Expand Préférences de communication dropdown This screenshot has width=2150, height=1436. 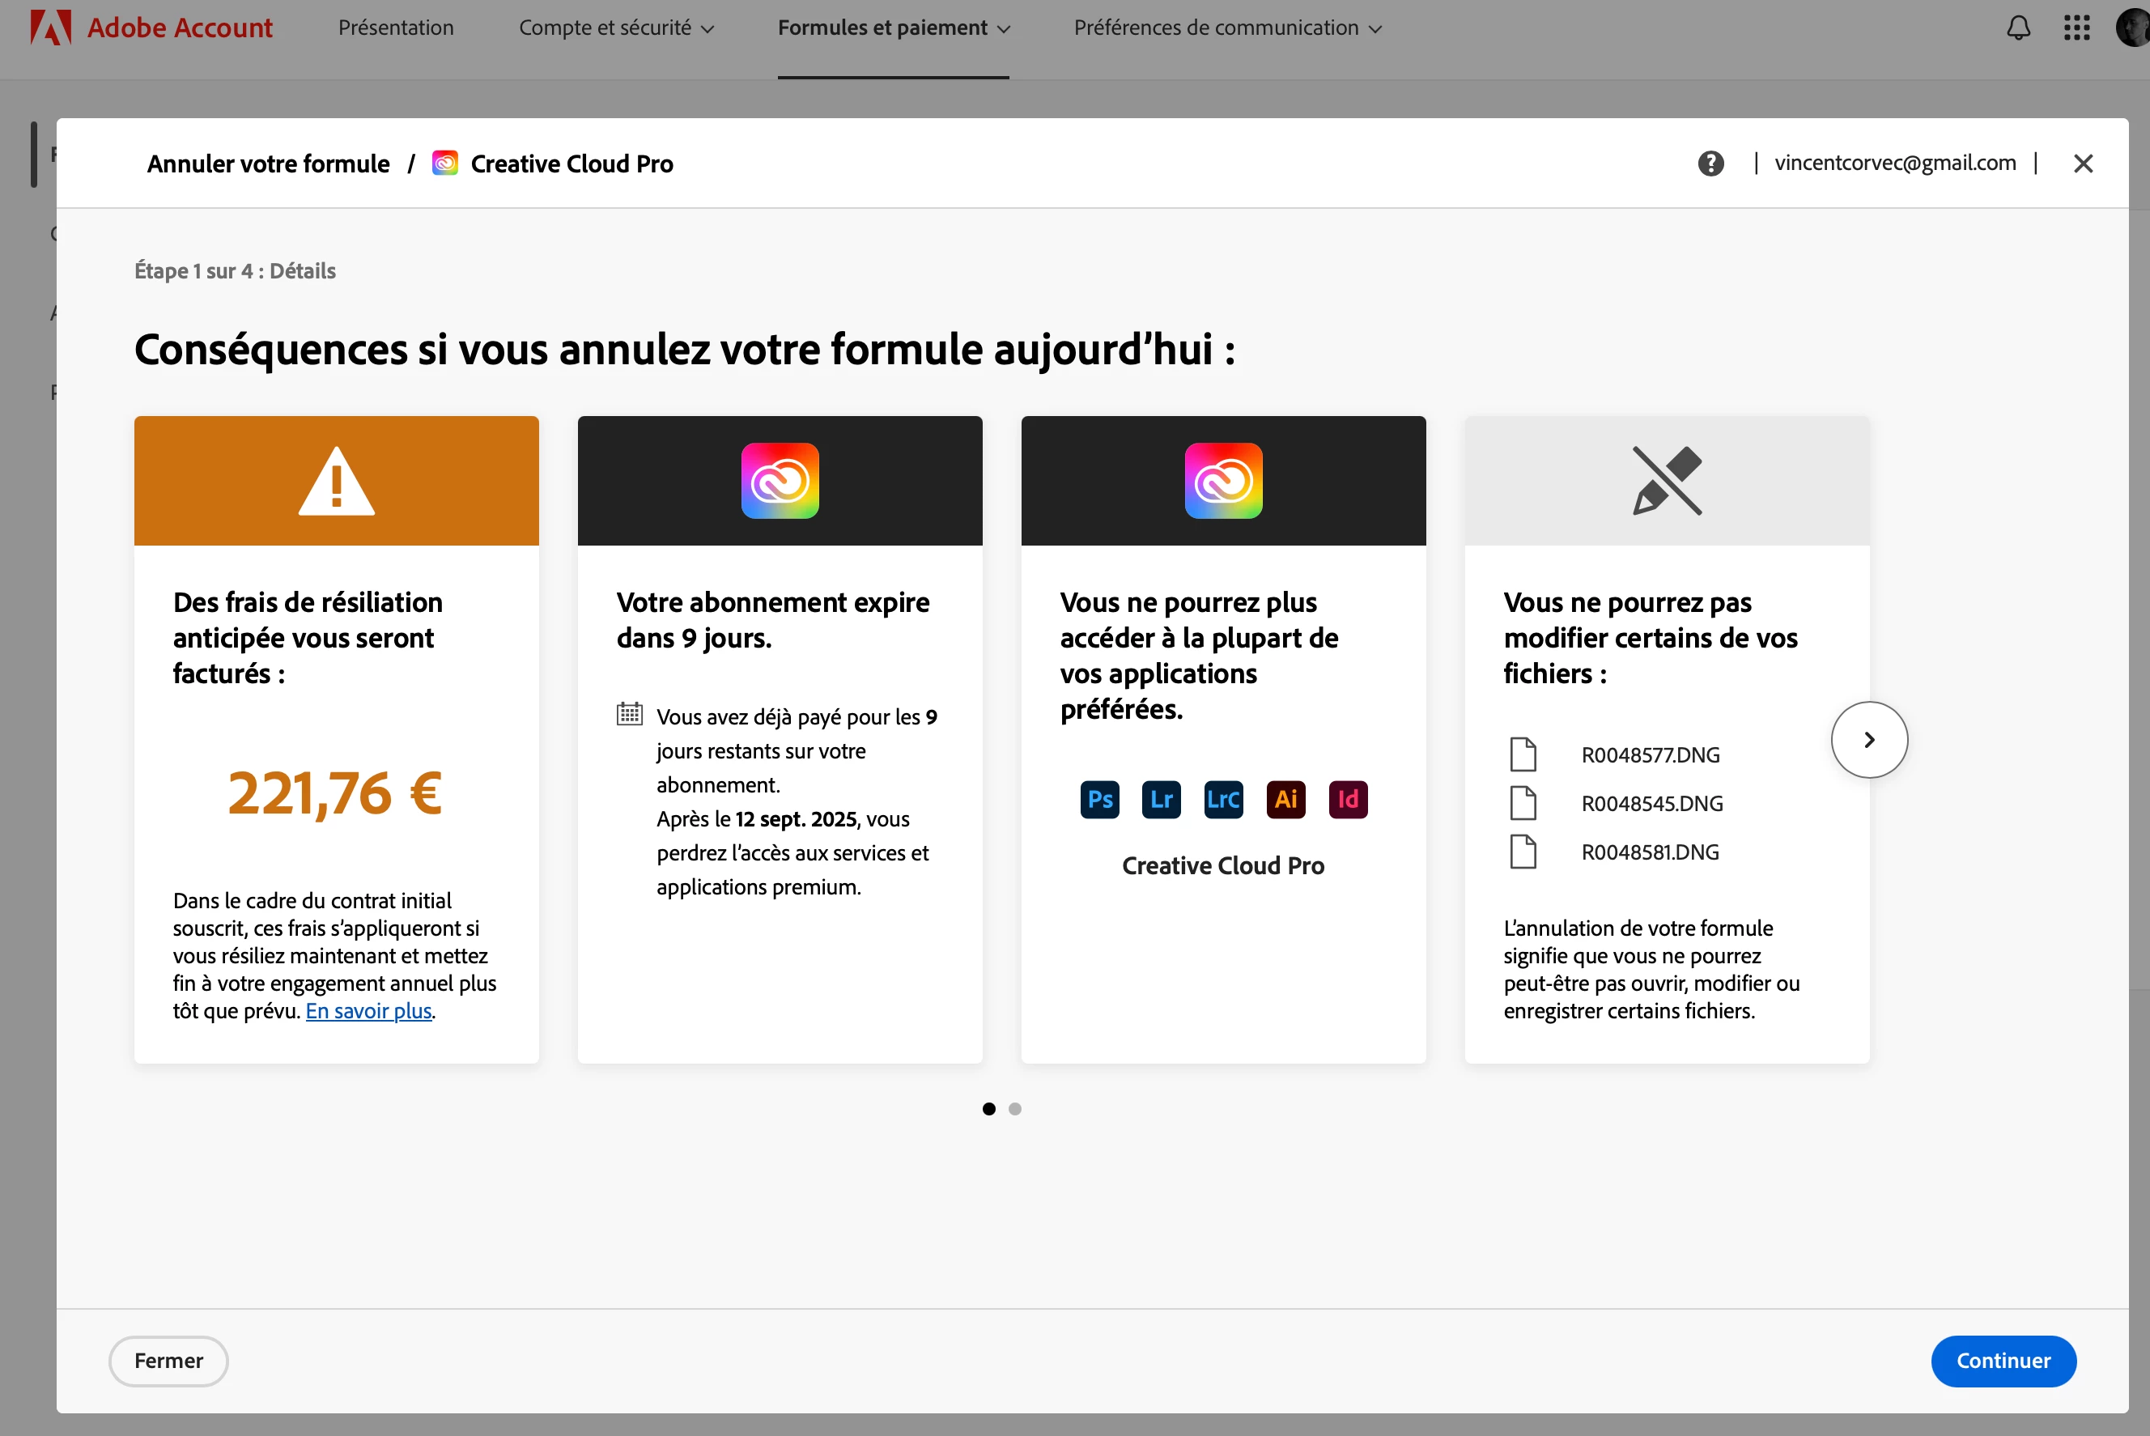(x=1227, y=28)
